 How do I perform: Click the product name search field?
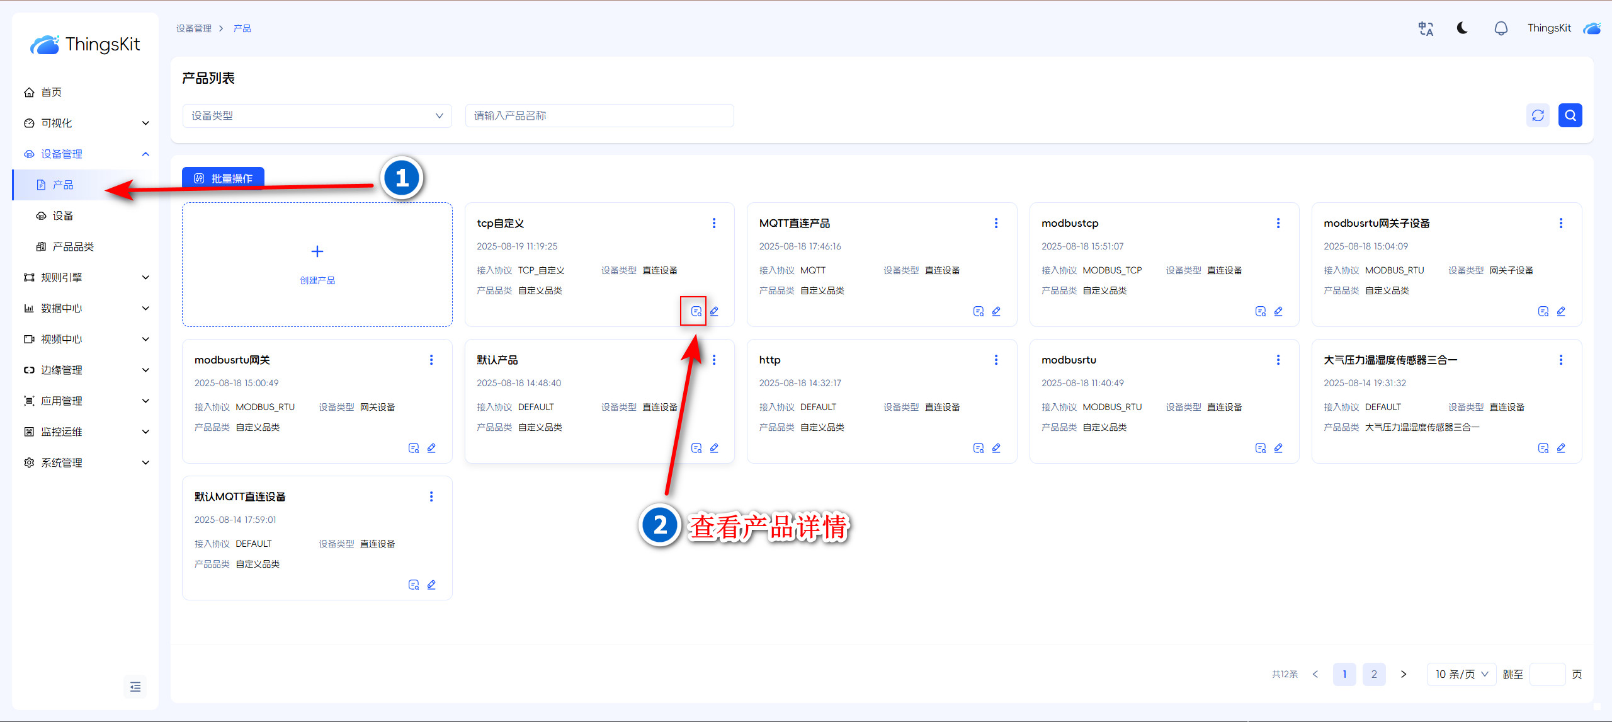click(x=599, y=116)
